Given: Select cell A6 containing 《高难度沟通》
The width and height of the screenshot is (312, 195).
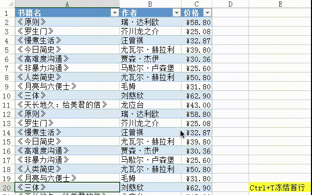Looking at the screenshot, I should pyautogui.click(x=67, y=59).
